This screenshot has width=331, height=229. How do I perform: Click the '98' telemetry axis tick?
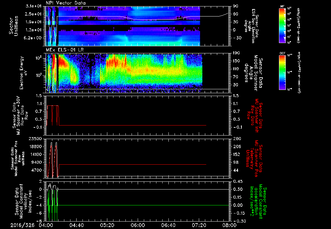(x=236, y=162)
